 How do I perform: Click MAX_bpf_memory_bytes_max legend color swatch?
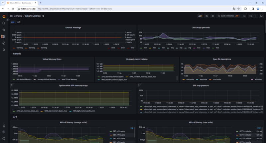click(x=42, y=111)
